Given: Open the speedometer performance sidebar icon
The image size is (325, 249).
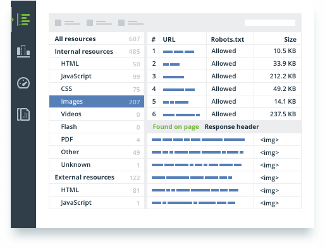Looking at the screenshot, I should [23, 83].
